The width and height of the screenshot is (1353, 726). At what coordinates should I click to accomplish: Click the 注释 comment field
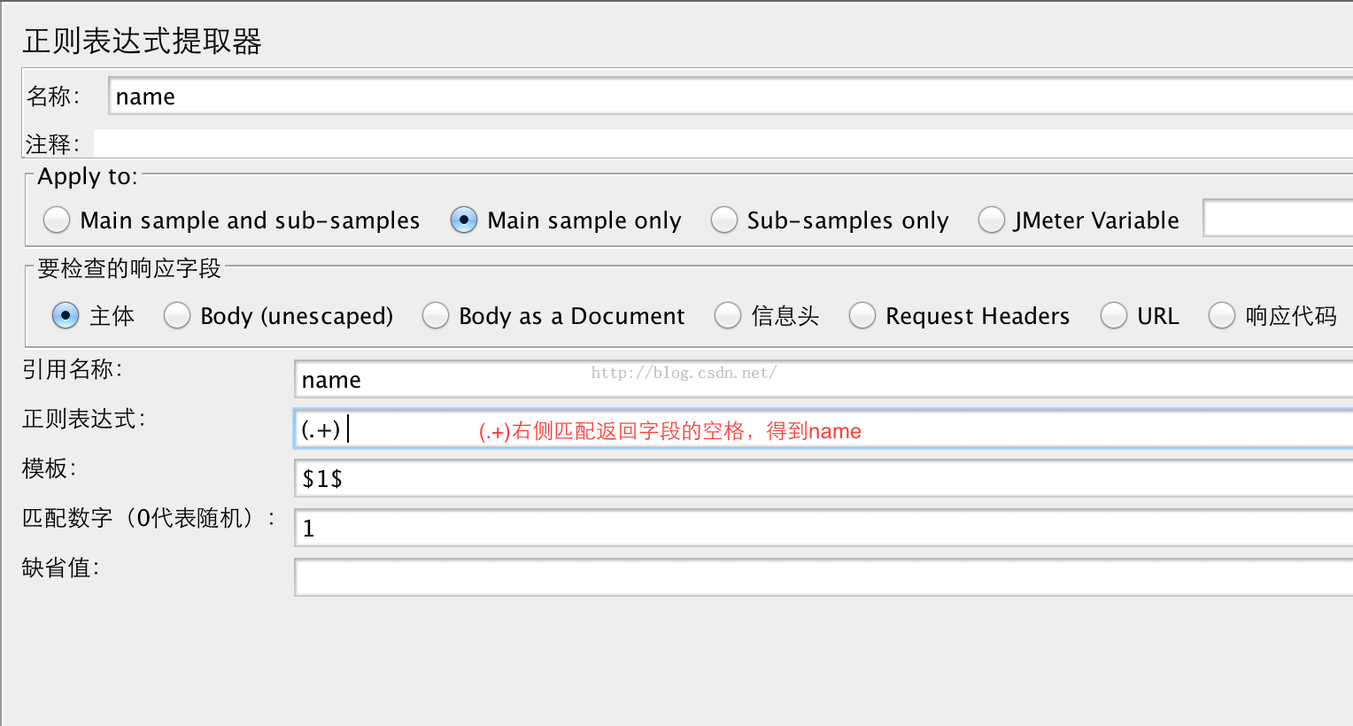pyautogui.click(x=723, y=143)
